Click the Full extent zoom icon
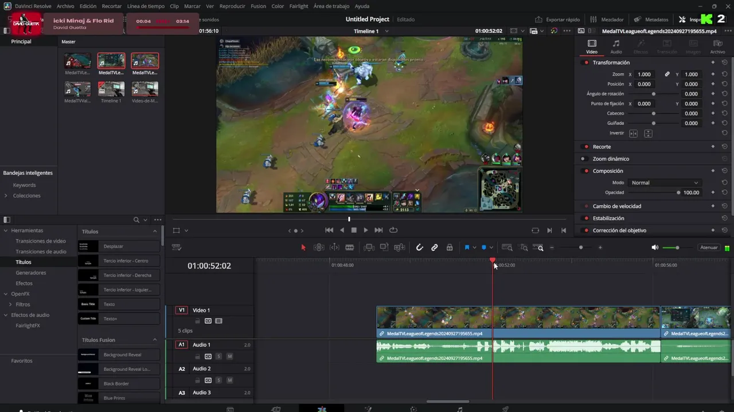Image resolution: width=734 pixels, height=412 pixels. 507,247
